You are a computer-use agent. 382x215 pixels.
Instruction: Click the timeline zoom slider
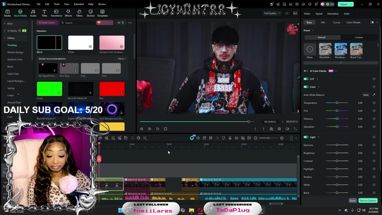[x=268, y=138]
